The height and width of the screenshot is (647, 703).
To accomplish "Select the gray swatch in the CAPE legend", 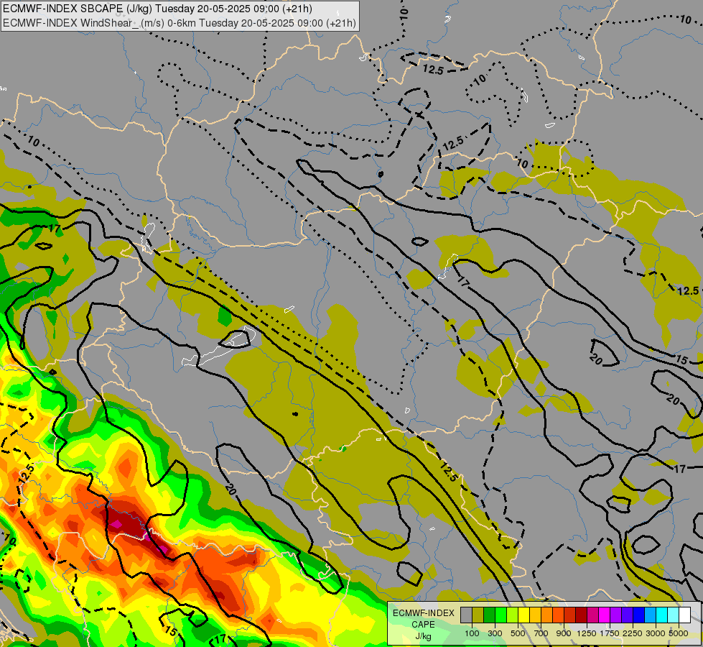I will click(466, 615).
